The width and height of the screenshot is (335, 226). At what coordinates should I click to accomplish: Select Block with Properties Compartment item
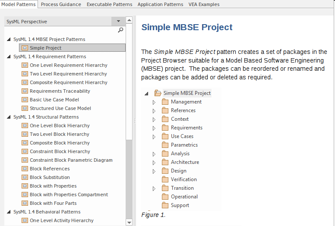[x=69, y=195]
